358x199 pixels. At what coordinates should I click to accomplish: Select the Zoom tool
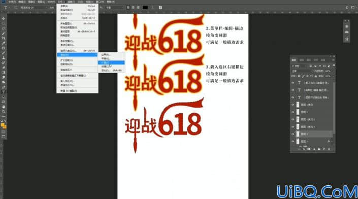click(4, 112)
